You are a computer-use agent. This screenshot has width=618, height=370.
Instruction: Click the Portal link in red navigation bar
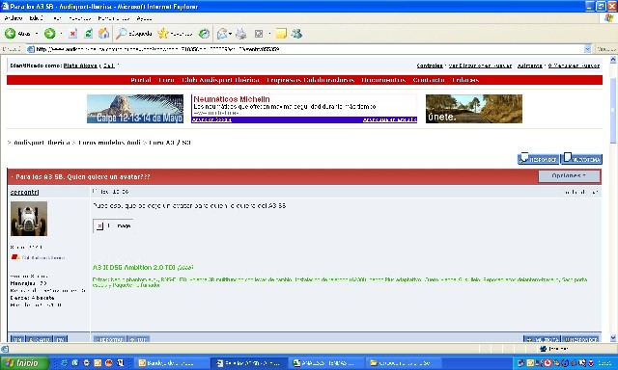(141, 80)
